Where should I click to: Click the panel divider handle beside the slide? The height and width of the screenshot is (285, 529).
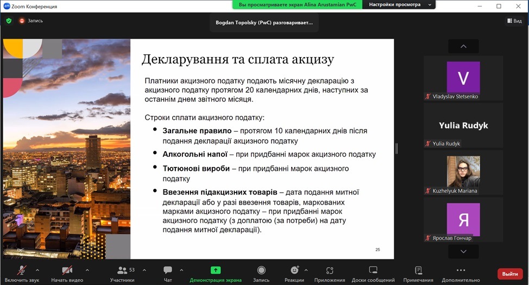pyautogui.click(x=396, y=148)
